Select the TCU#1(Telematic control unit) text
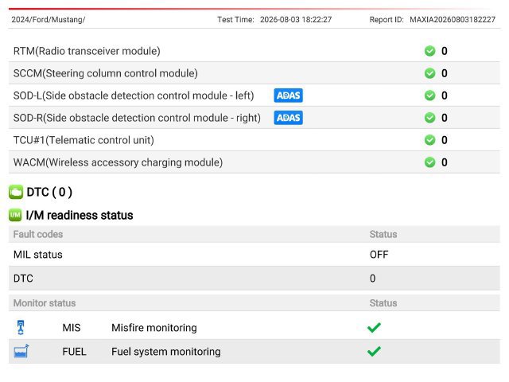The height and width of the screenshot is (382, 509). coord(84,140)
